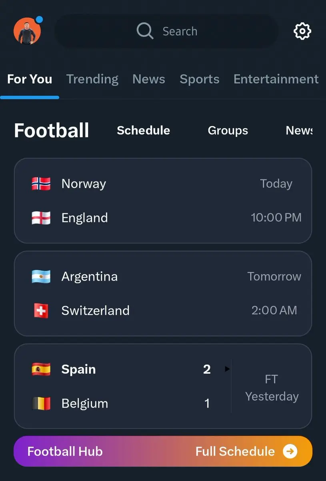Open the Spain vs Belgium match card

[x=163, y=386]
